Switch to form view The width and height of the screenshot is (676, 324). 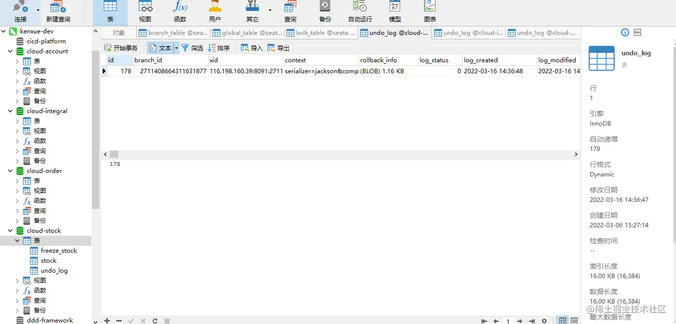574,321
